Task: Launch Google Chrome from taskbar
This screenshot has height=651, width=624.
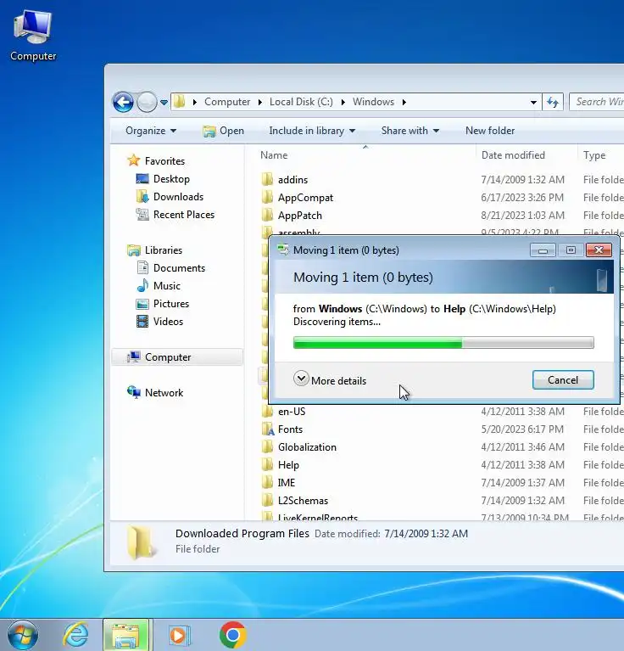Action: pos(233,635)
